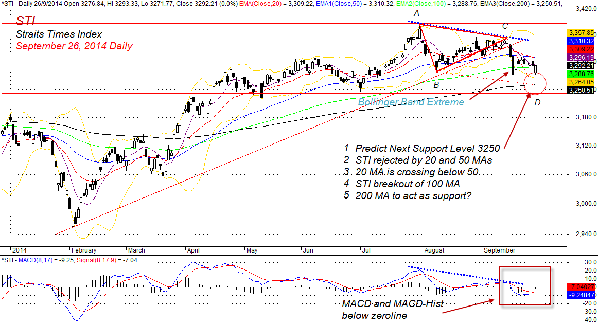Click the "Close 3292.21 (0.0%)" header value
The width and height of the screenshot is (598, 324).
pos(208,4)
